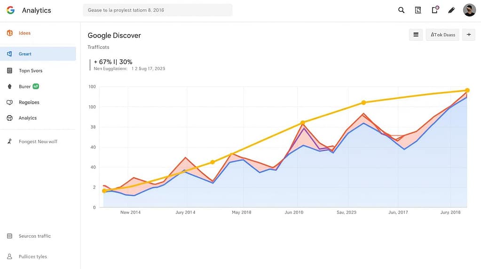Open the user profile avatar
The height and width of the screenshot is (269, 481).
pyautogui.click(x=469, y=10)
